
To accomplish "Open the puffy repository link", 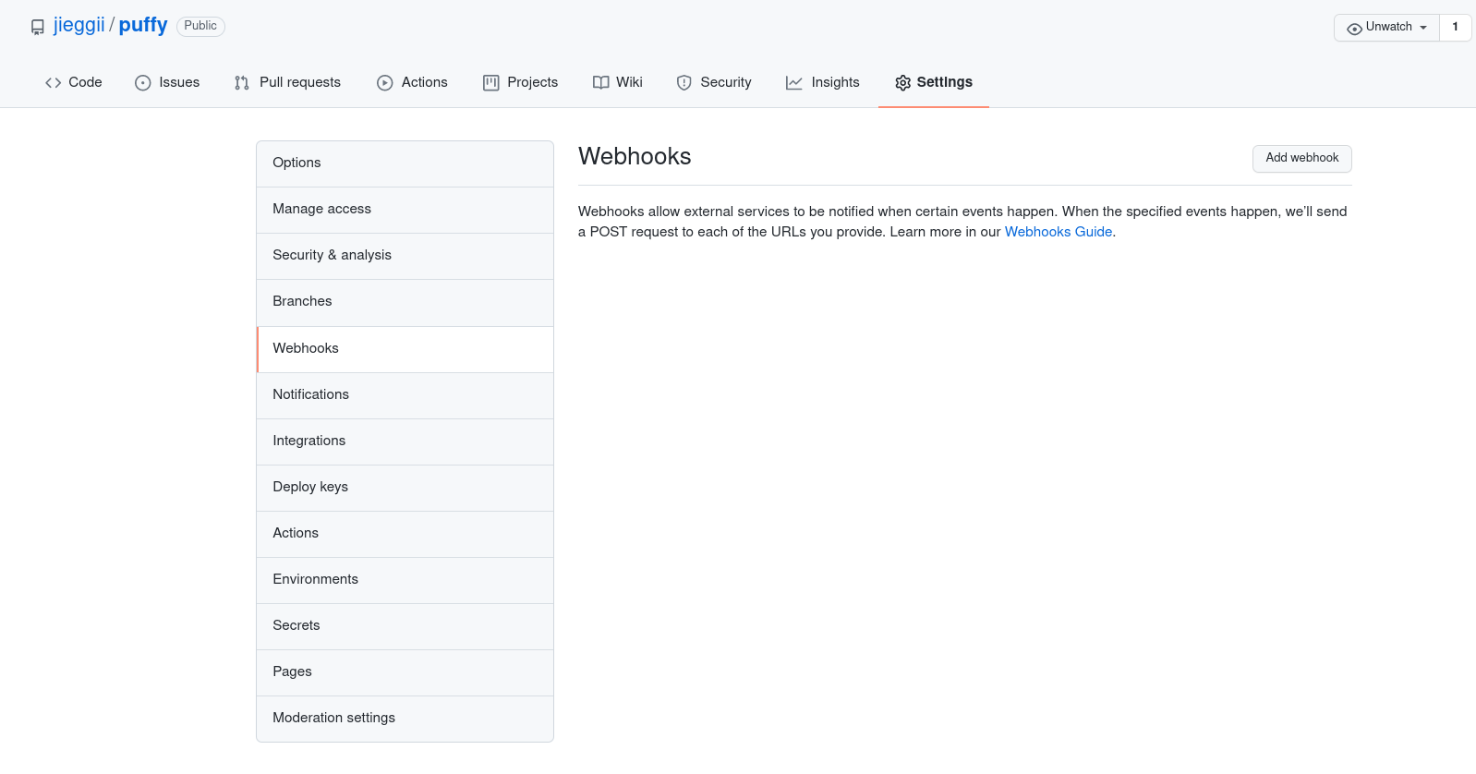I will tap(143, 25).
